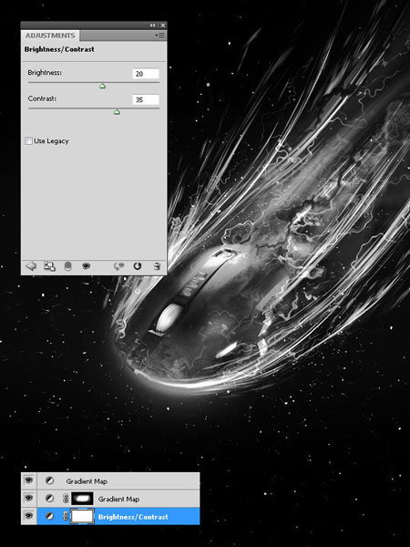Select the white Brightness/Contrast mask thumbnail

(x=82, y=516)
